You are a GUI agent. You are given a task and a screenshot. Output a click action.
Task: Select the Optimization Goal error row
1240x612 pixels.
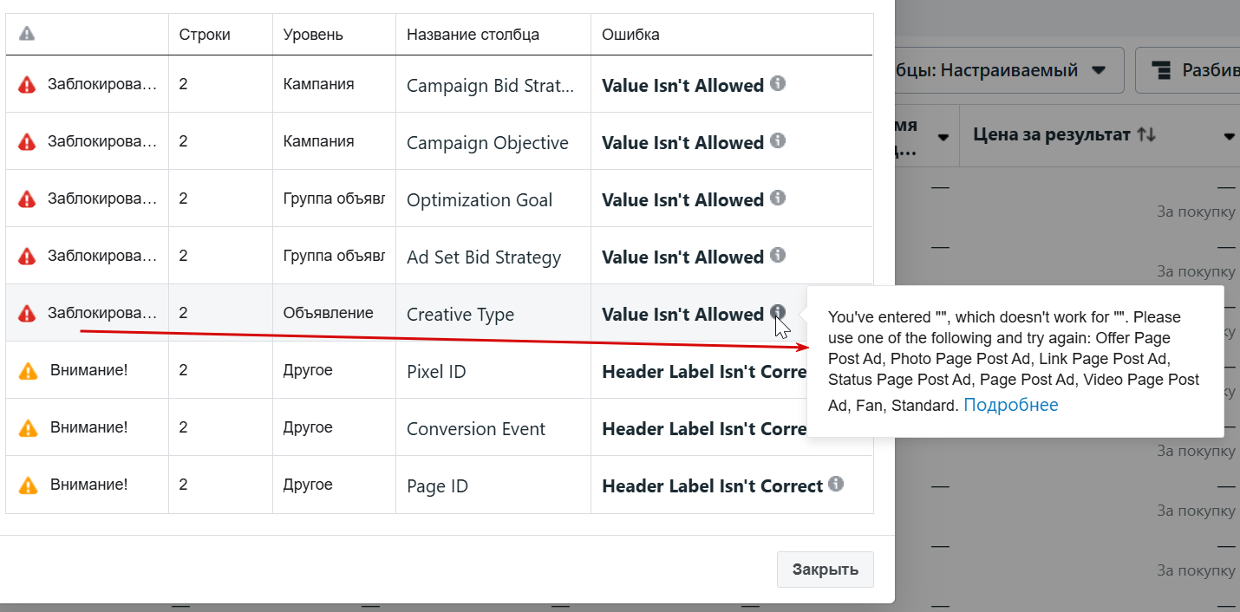pyautogui.click(x=440, y=199)
